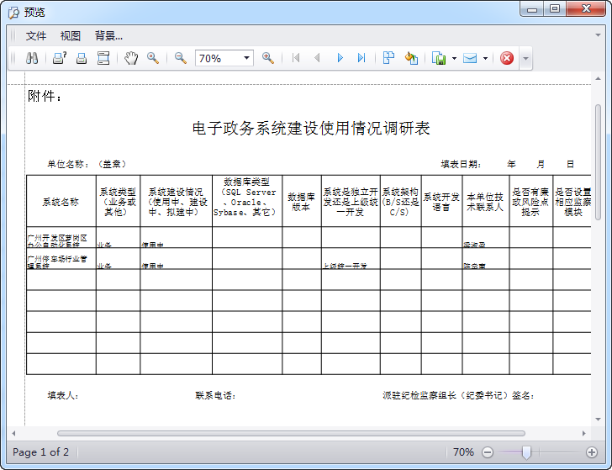This screenshot has width=612, height=470.
Task: Click the quick print icon
Action: [82, 58]
